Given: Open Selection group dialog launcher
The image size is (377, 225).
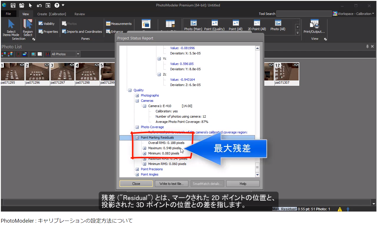Looking at the screenshot, I should [x=34, y=39].
